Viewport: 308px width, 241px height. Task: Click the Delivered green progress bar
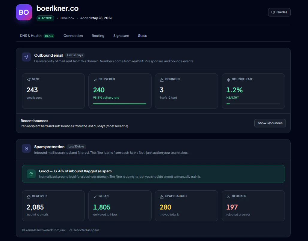(120, 104)
